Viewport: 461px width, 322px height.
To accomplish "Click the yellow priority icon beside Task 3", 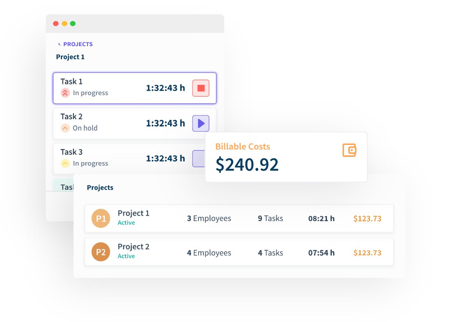I will tap(65, 163).
